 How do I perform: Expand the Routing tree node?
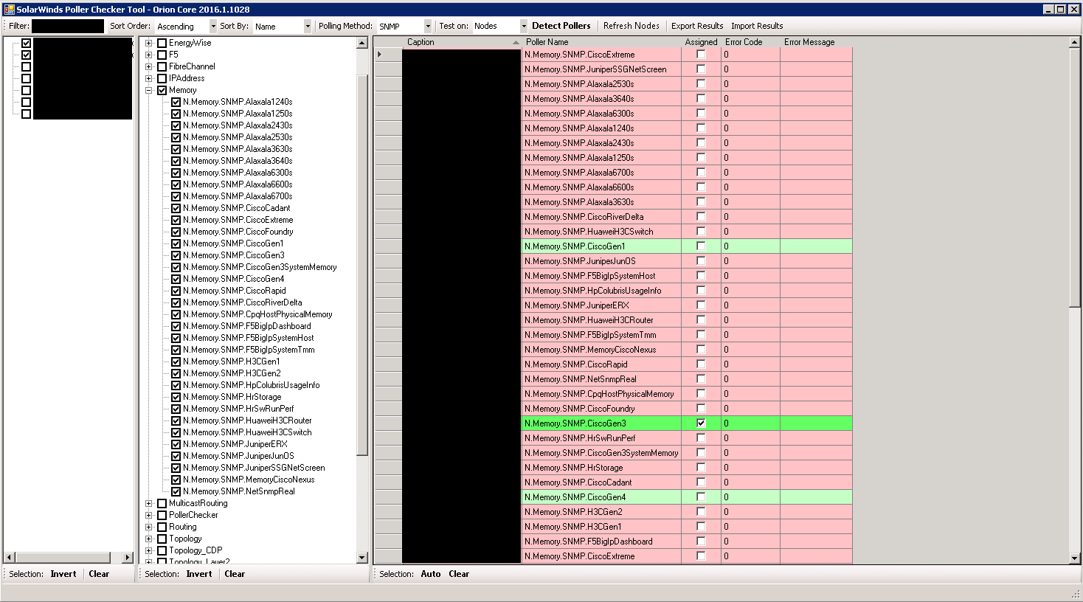(x=149, y=527)
